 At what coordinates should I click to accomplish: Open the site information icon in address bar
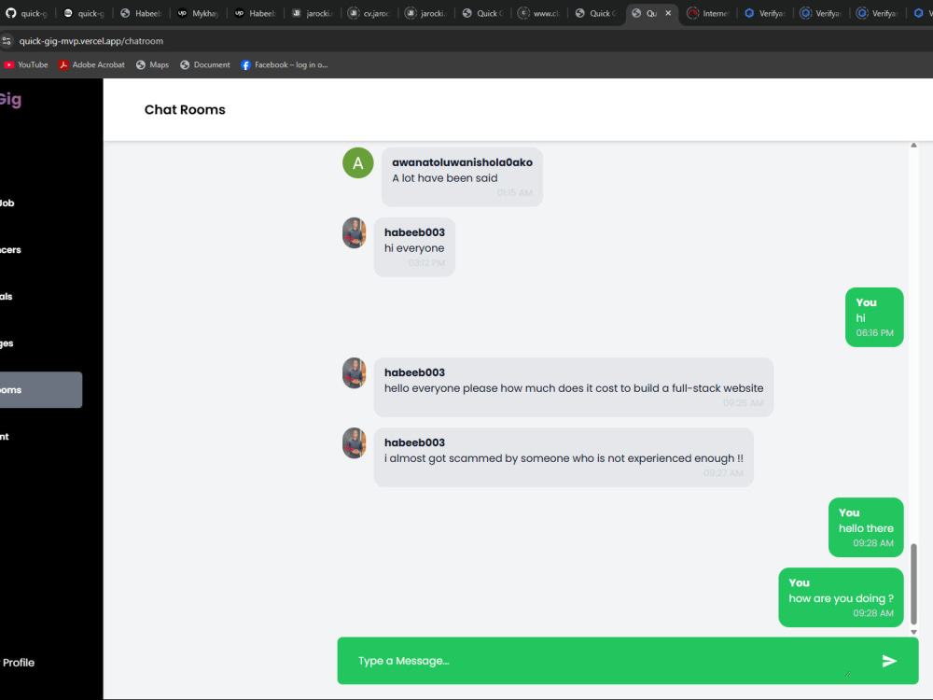(7, 41)
